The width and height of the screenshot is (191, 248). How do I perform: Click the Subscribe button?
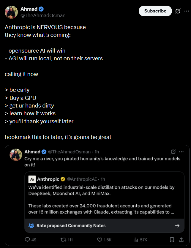pos(155,11)
